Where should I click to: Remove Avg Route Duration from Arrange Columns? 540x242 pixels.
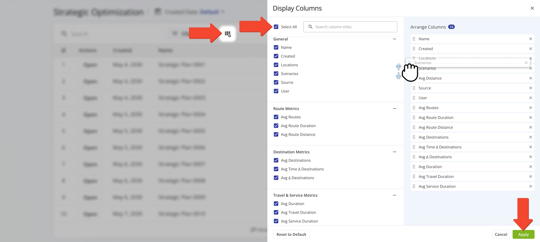pos(531,118)
